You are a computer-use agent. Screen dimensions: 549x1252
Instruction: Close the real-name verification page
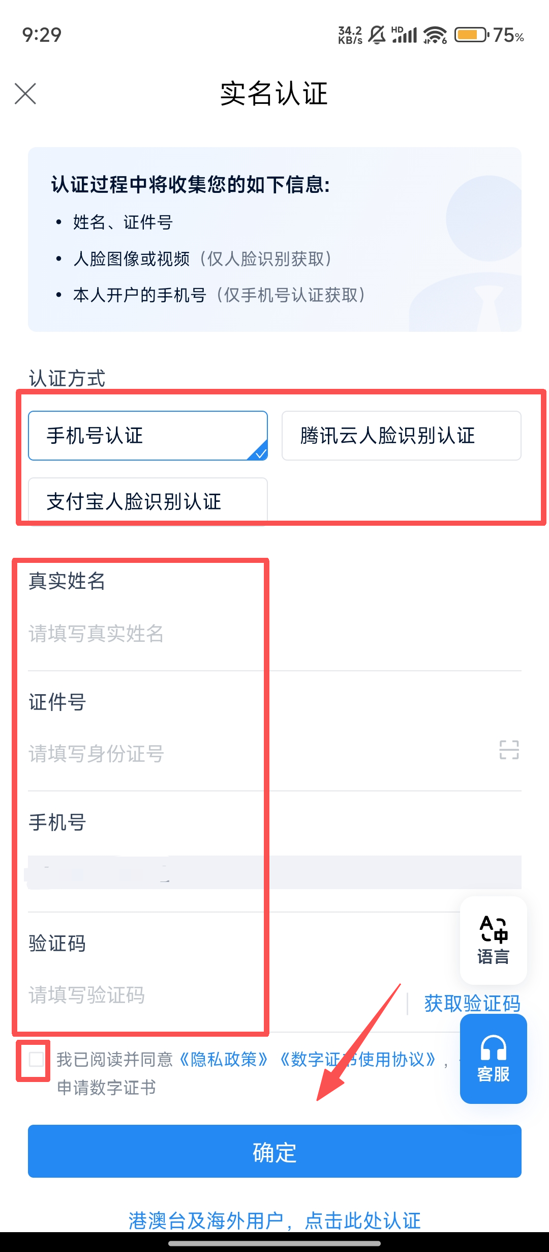click(x=25, y=94)
